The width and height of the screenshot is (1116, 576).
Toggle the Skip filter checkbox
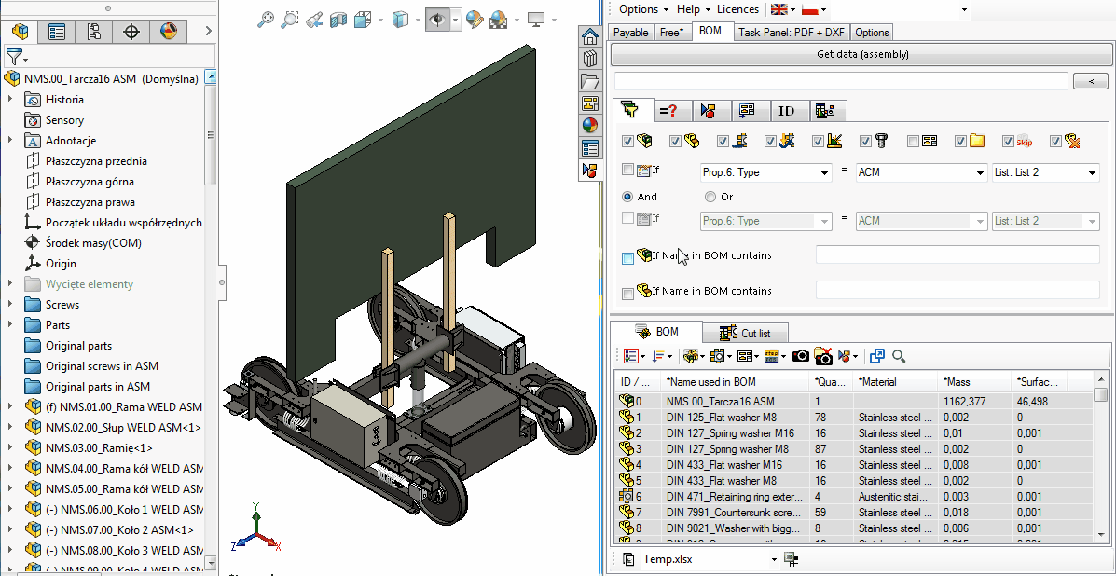(x=1008, y=142)
